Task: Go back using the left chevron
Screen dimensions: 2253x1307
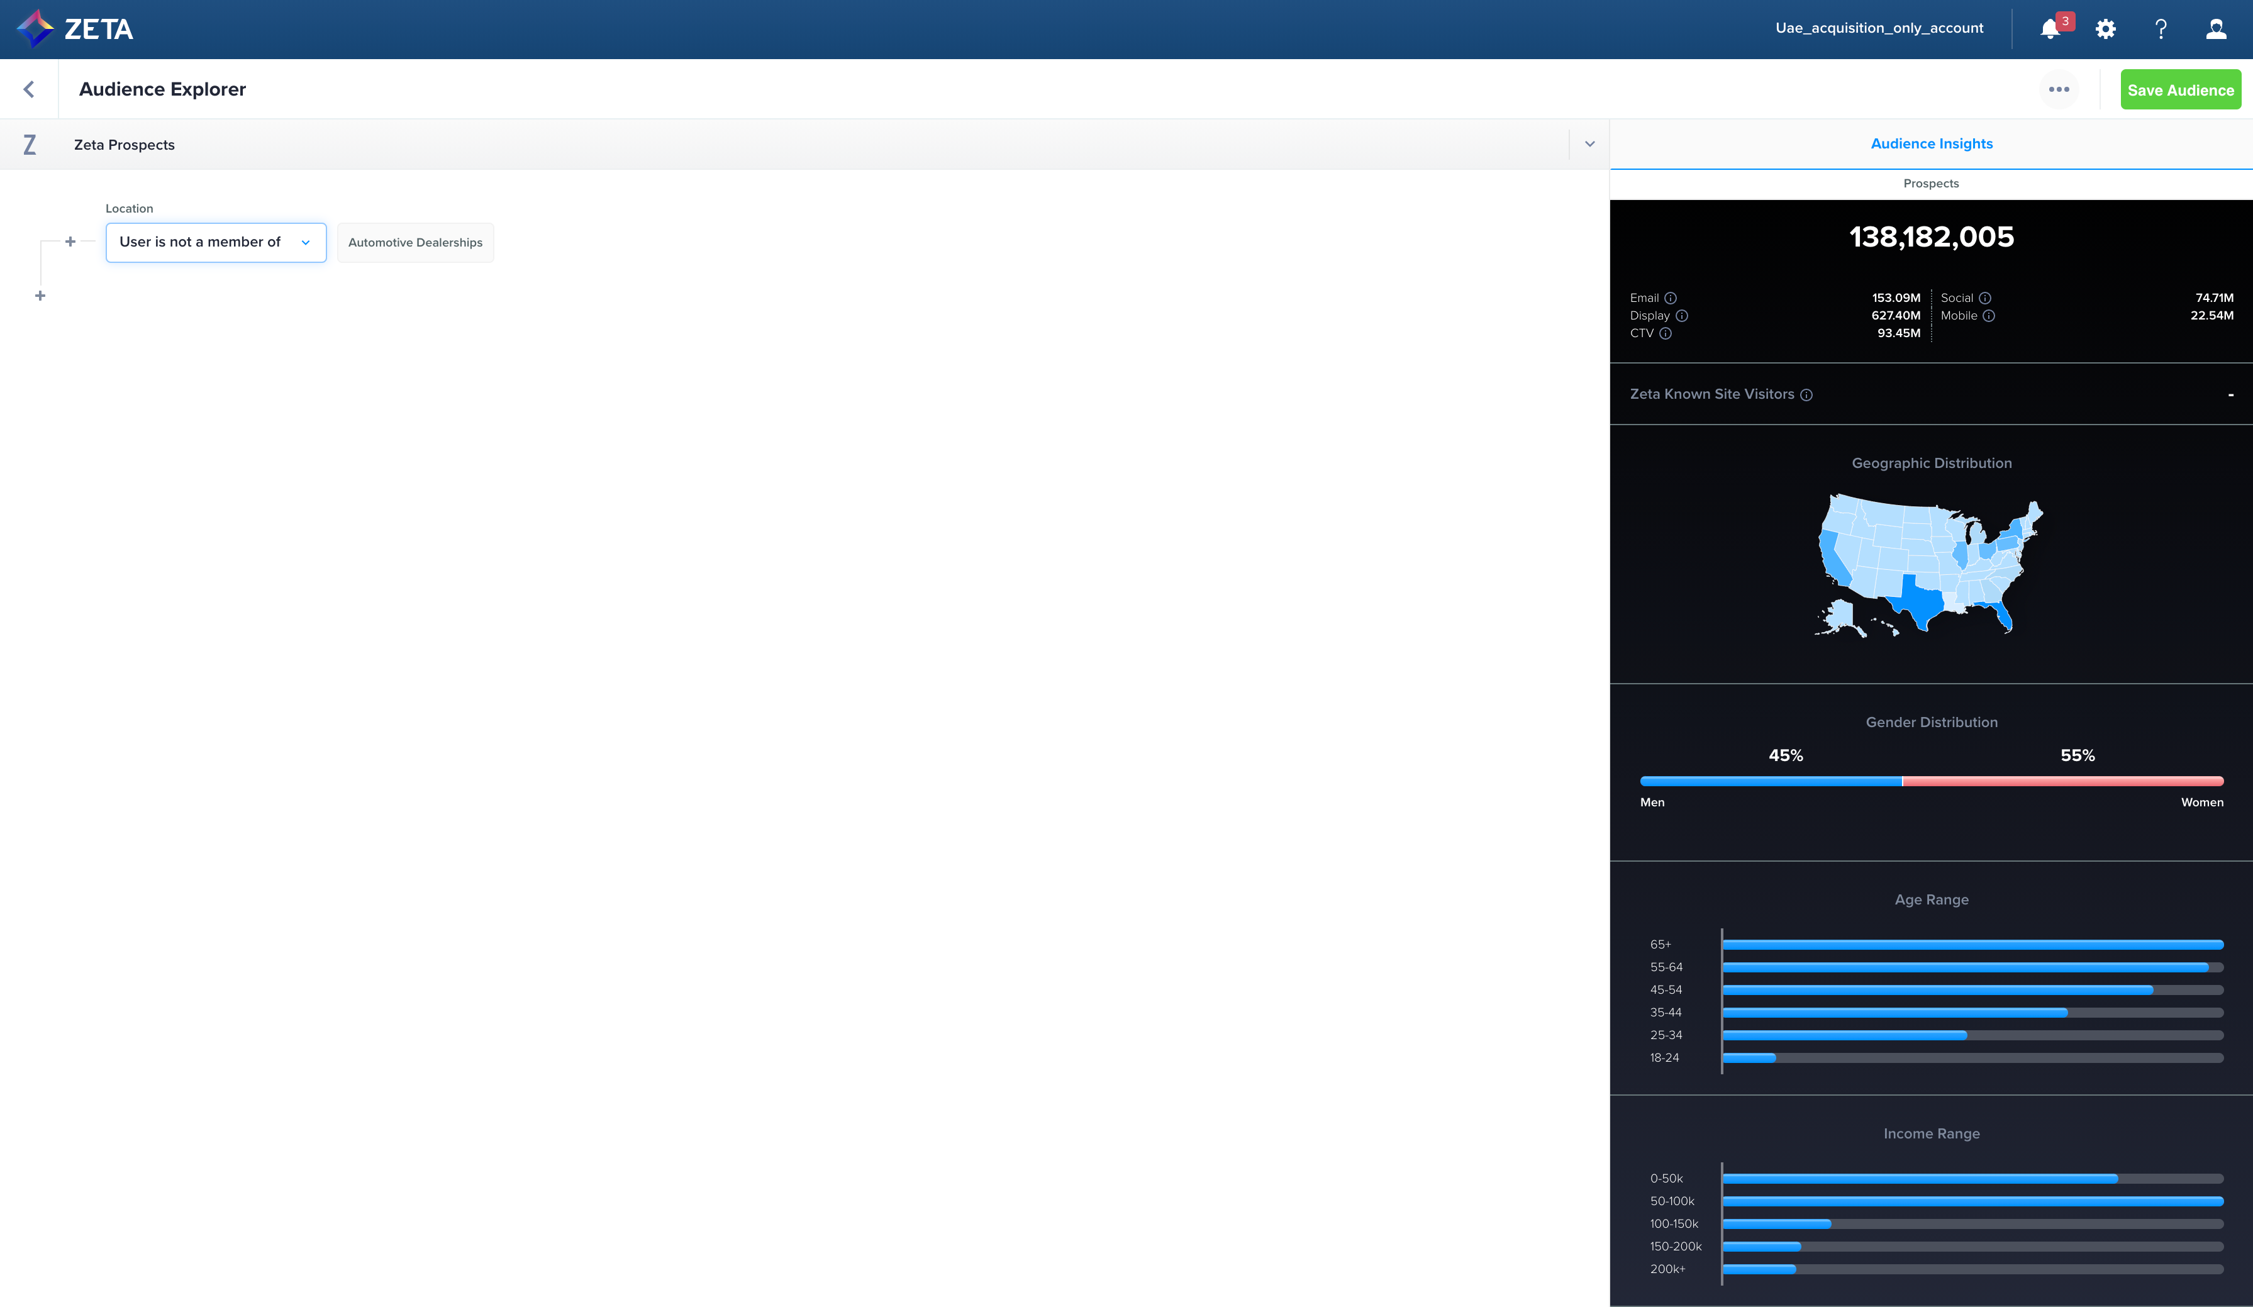Action: [28, 89]
